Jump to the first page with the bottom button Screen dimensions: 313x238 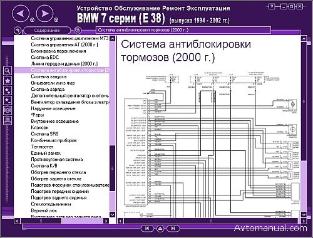pyautogui.click(x=147, y=229)
